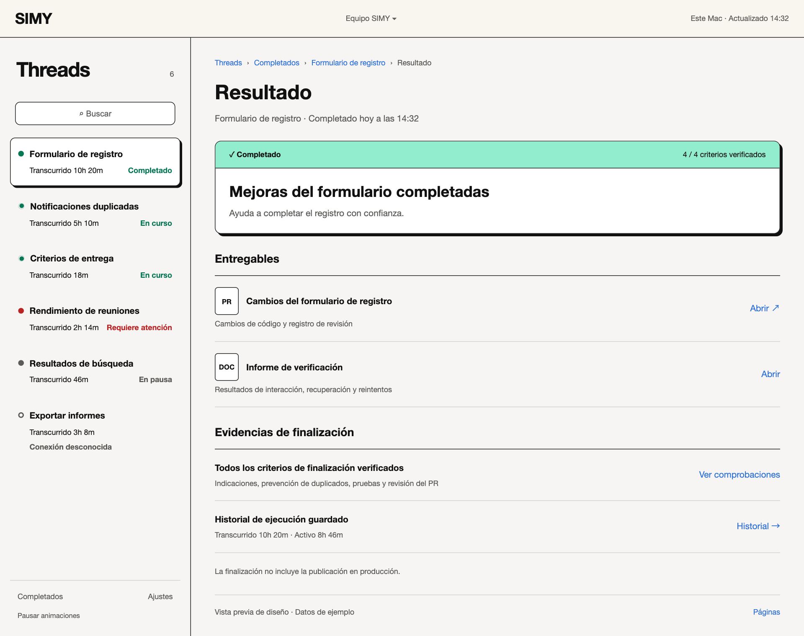804x636 pixels.
Task: Focus the Buscar search field
Action: pyautogui.click(x=95, y=114)
